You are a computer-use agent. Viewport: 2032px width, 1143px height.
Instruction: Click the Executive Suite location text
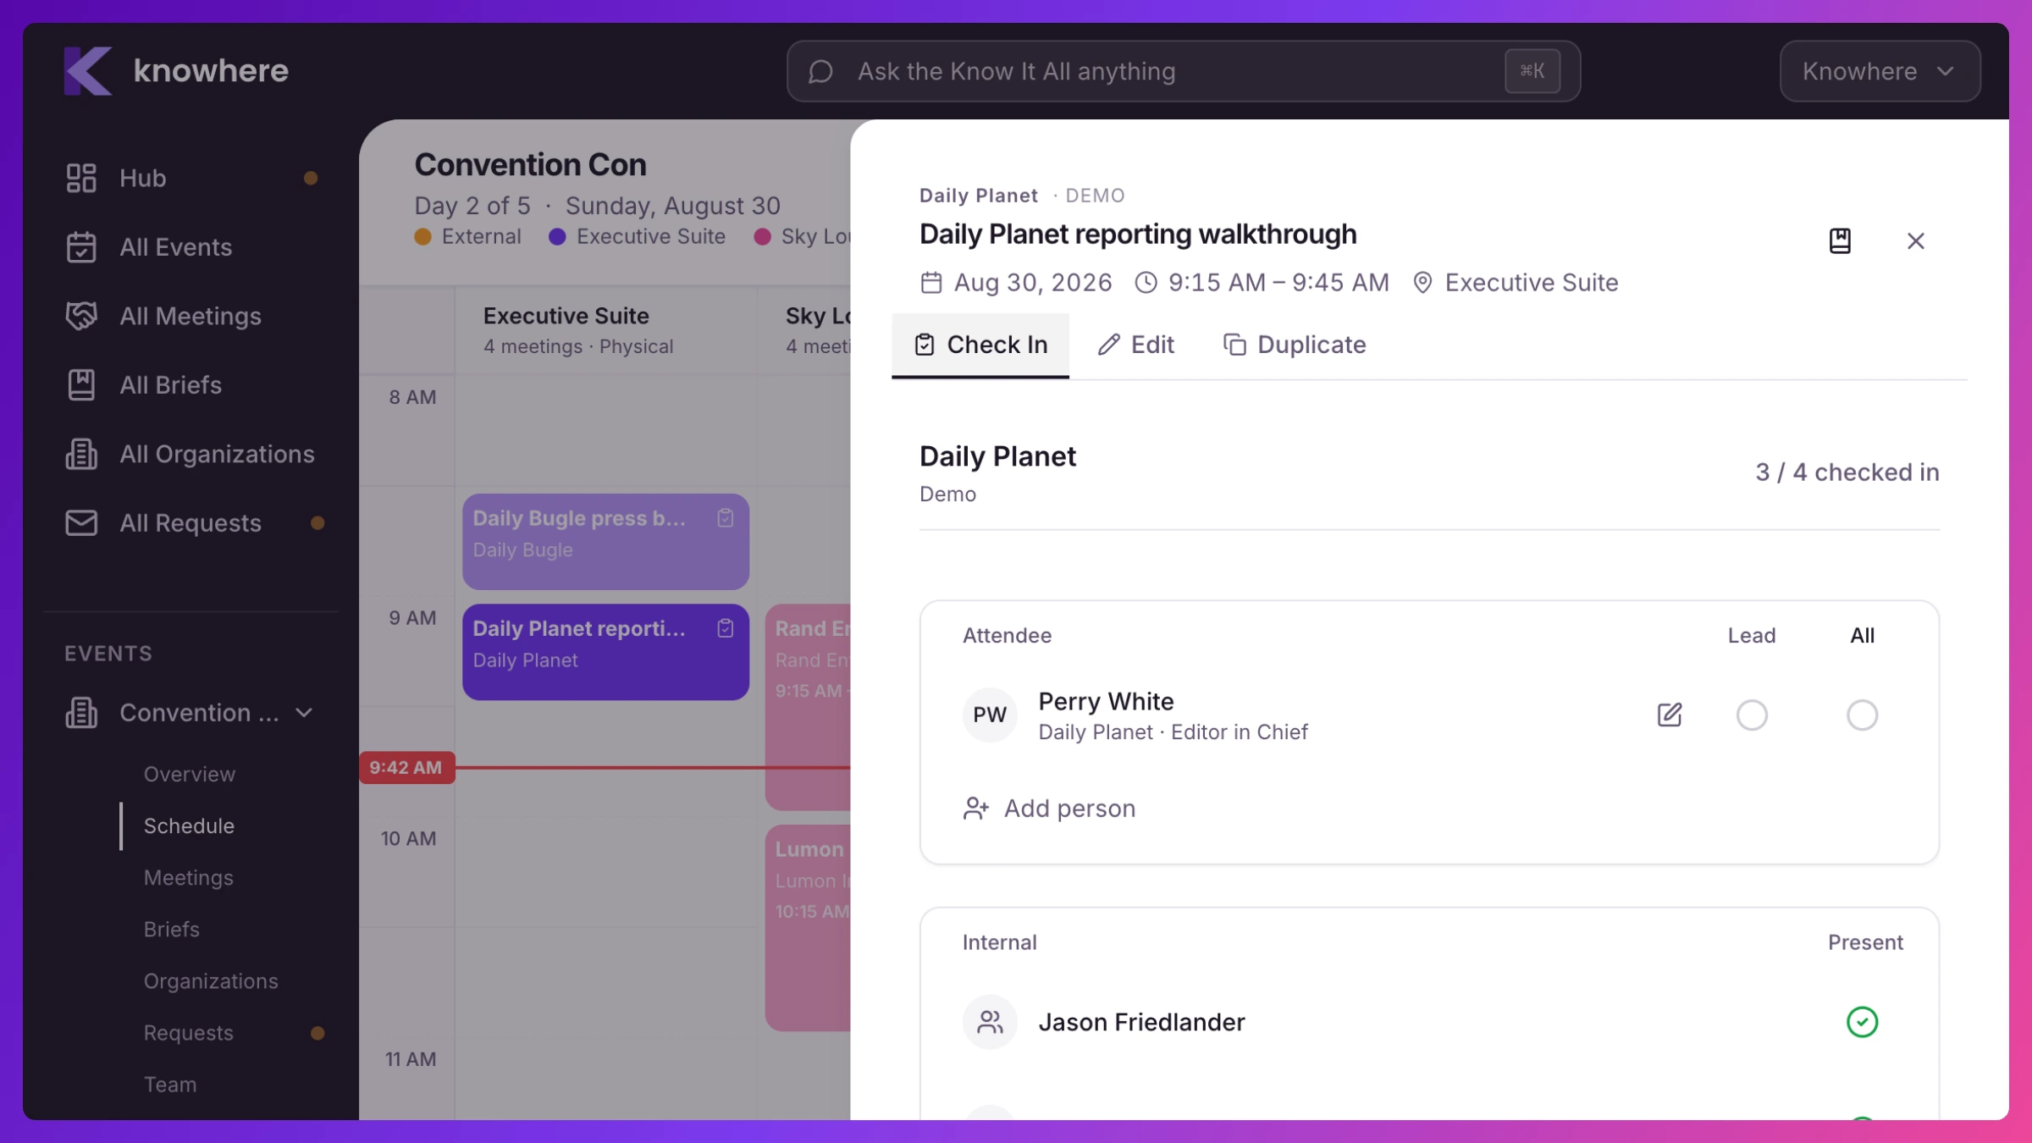(x=1531, y=283)
